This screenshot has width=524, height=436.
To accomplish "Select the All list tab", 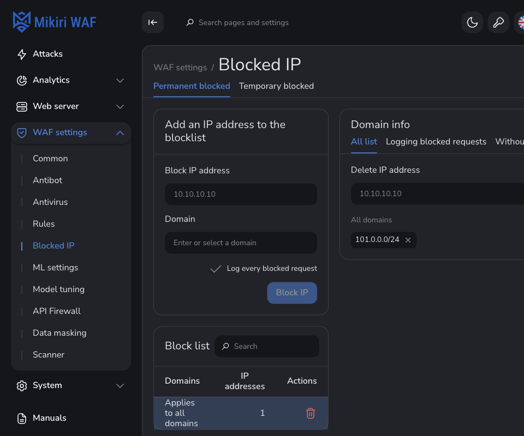I will click(x=364, y=142).
